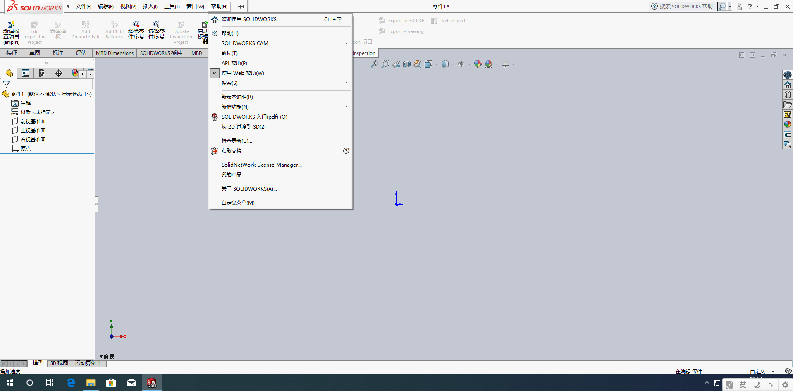
Task: Click the user login silhouette icon
Action: [x=739, y=6]
